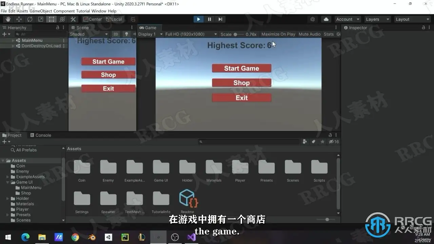434x244 pixels.
Task: Toggle 2D mode in Scene view
Action: click(x=116, y=34)
